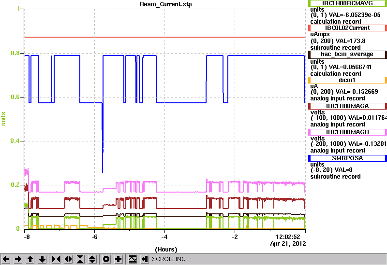The width and height of the screenshot is (387, 265).
Task: Click the -6 x-axis tick label
Action: (94, 237)
